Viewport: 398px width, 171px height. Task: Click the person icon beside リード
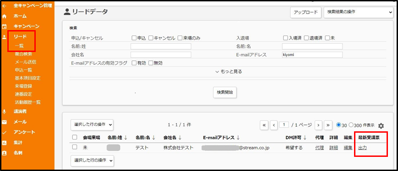click(4, 37)
